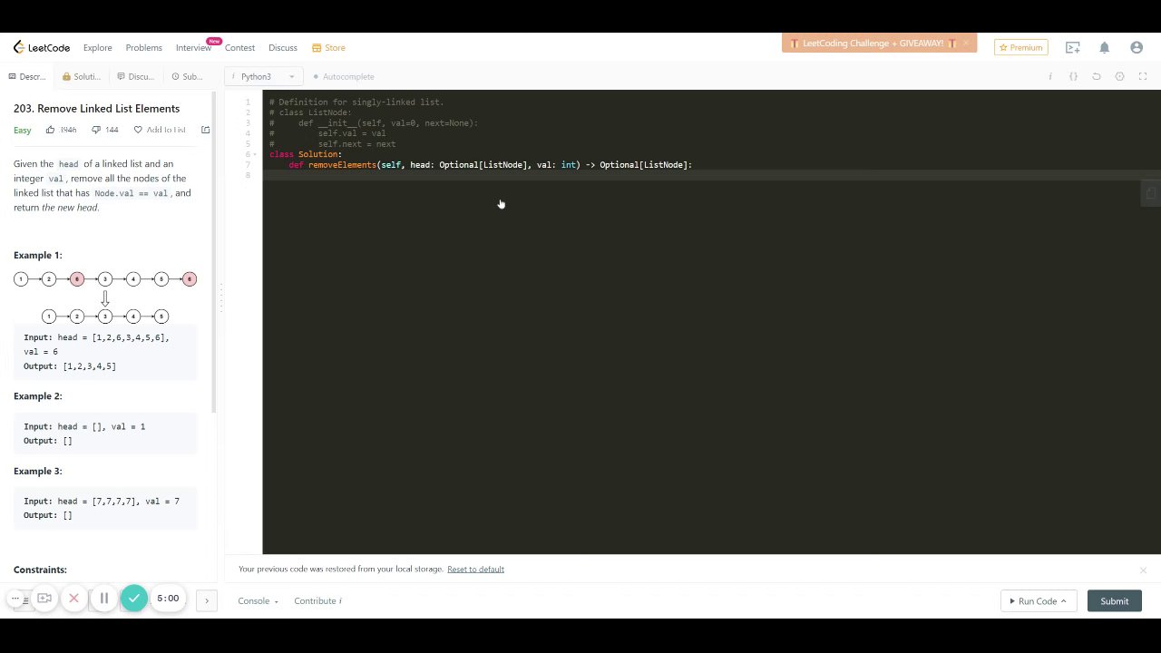The height and width of the screenshot is (653, 1161).
Task: Open the Problems page
Action: tap(143, 47)
